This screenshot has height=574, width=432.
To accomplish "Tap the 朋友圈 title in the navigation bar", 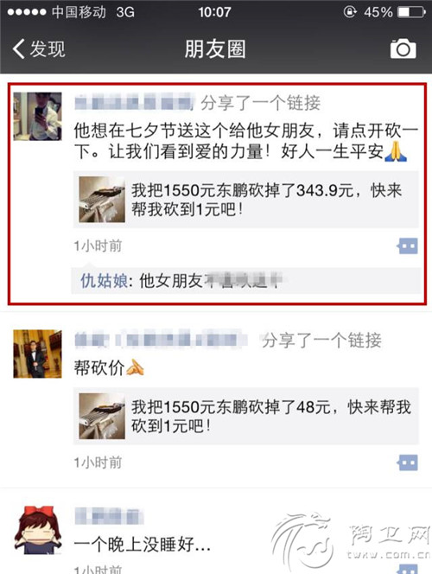I will (x=215, y=48).
